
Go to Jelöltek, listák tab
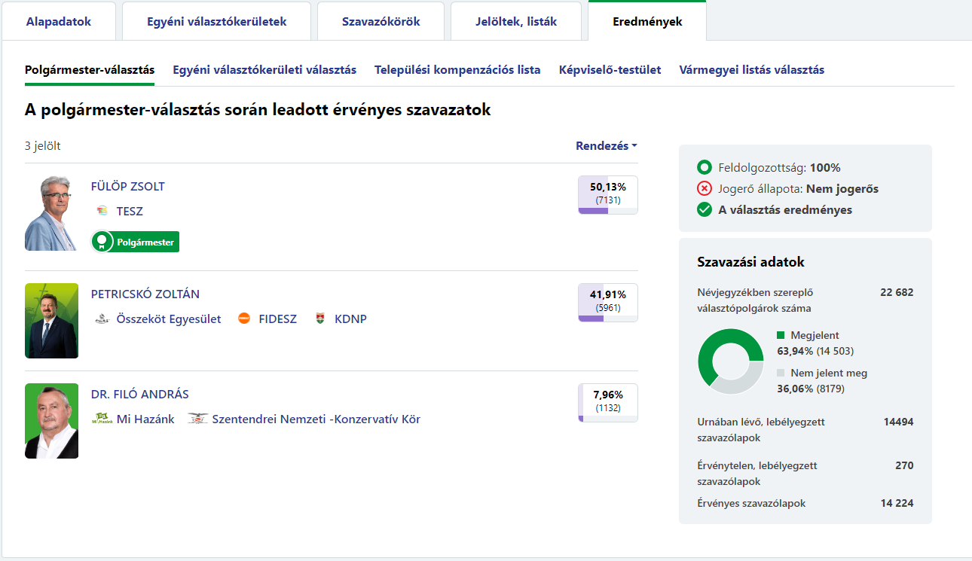(516, 22)
